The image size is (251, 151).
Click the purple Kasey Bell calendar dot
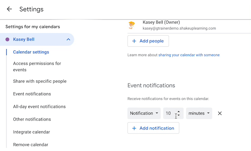pyautogui.click(x=8, y=40)
